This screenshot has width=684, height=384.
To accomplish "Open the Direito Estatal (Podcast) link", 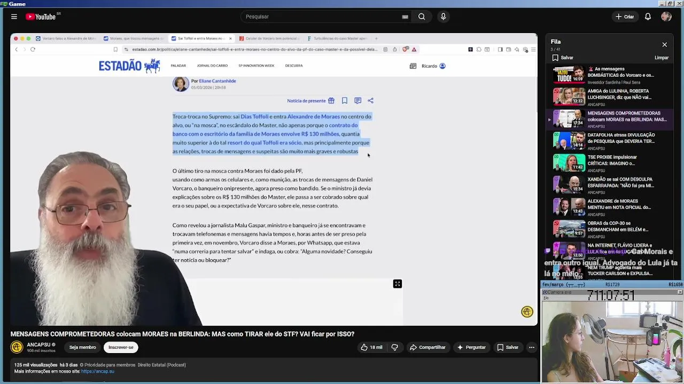I will (x=161, y=365).
